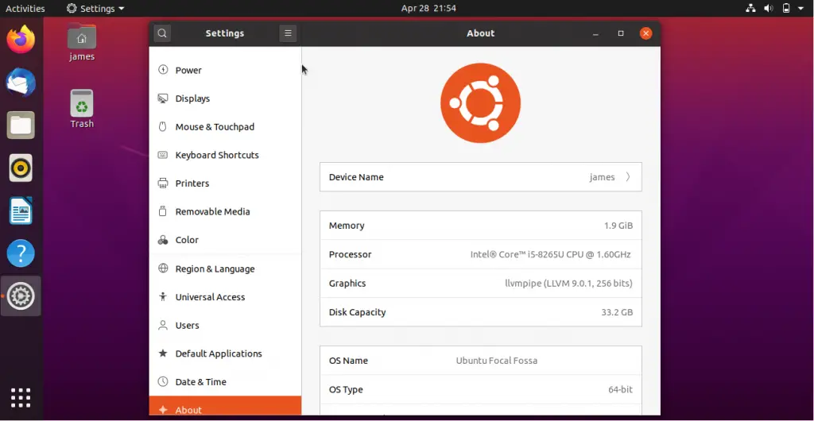Open Universal Access panel
Viewport: 814px width, 421px height.
tap(225, 297)
